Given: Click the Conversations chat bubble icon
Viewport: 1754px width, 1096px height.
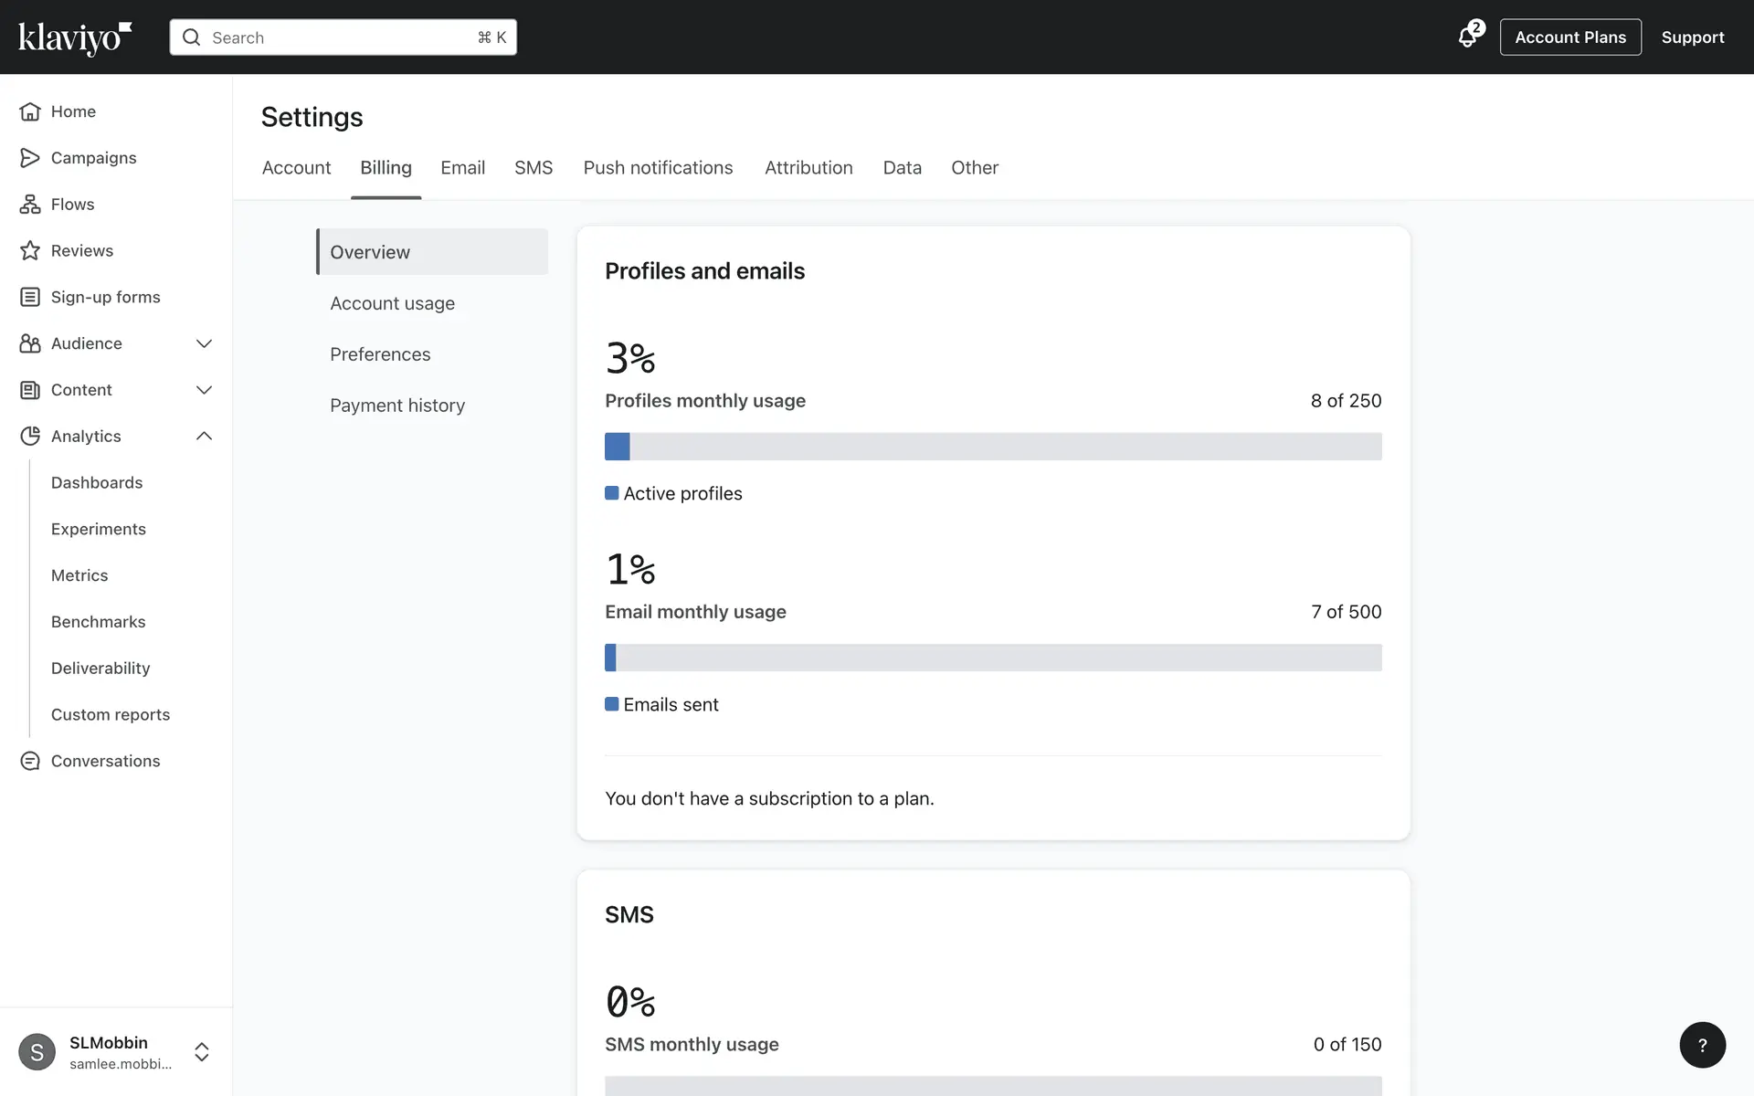Looking at the screenshot, I should pyautogui.click(x=30, y=761).
